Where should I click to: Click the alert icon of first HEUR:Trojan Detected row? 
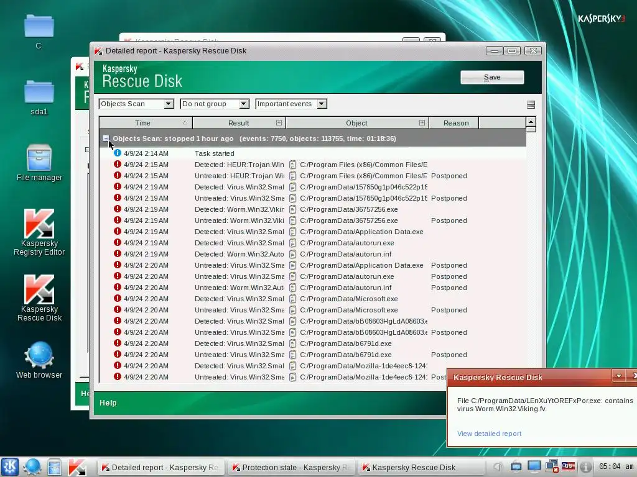click(118, 164)
